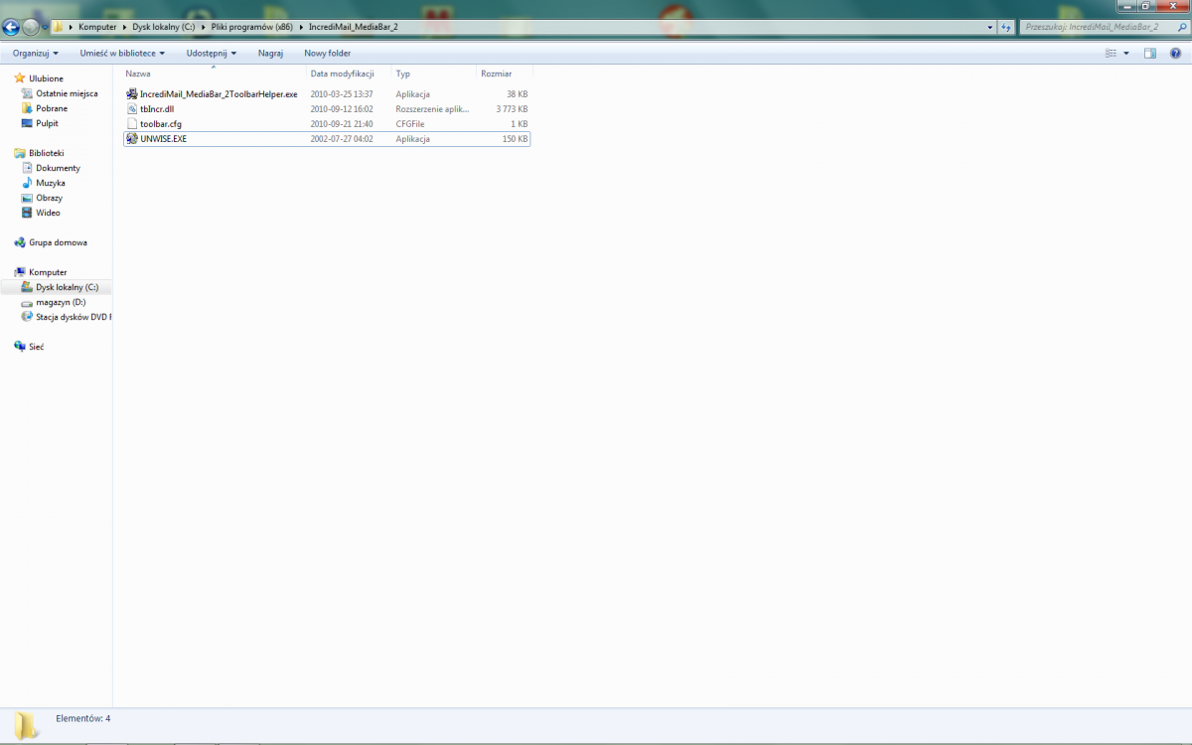Refresh the folder with the refresh icon
1192x745 pixels.
(x=1006, y=27)
